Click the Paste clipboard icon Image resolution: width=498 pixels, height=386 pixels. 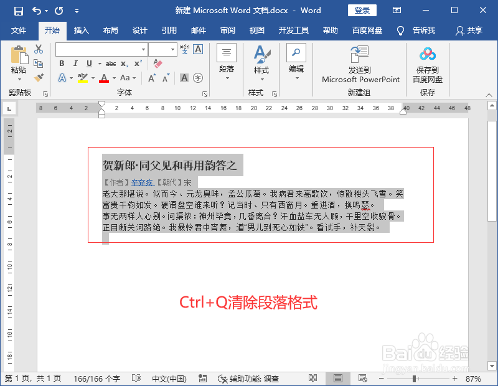(x=19, y=55)
